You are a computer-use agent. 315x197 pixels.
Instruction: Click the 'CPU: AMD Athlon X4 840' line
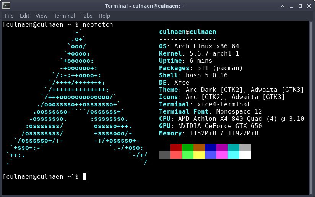point(231,119)
